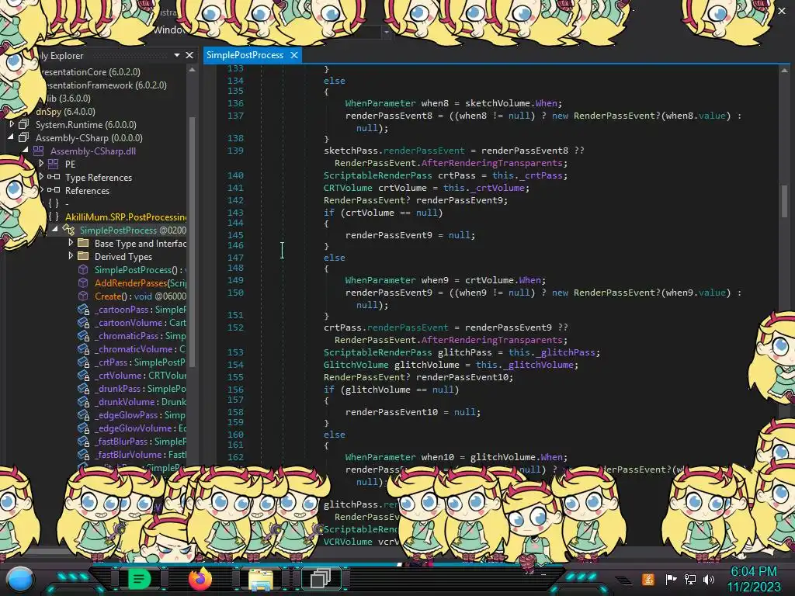Open File Explorer from the taskbar
The width and height of the screenshot is (795, 596).
260,579
